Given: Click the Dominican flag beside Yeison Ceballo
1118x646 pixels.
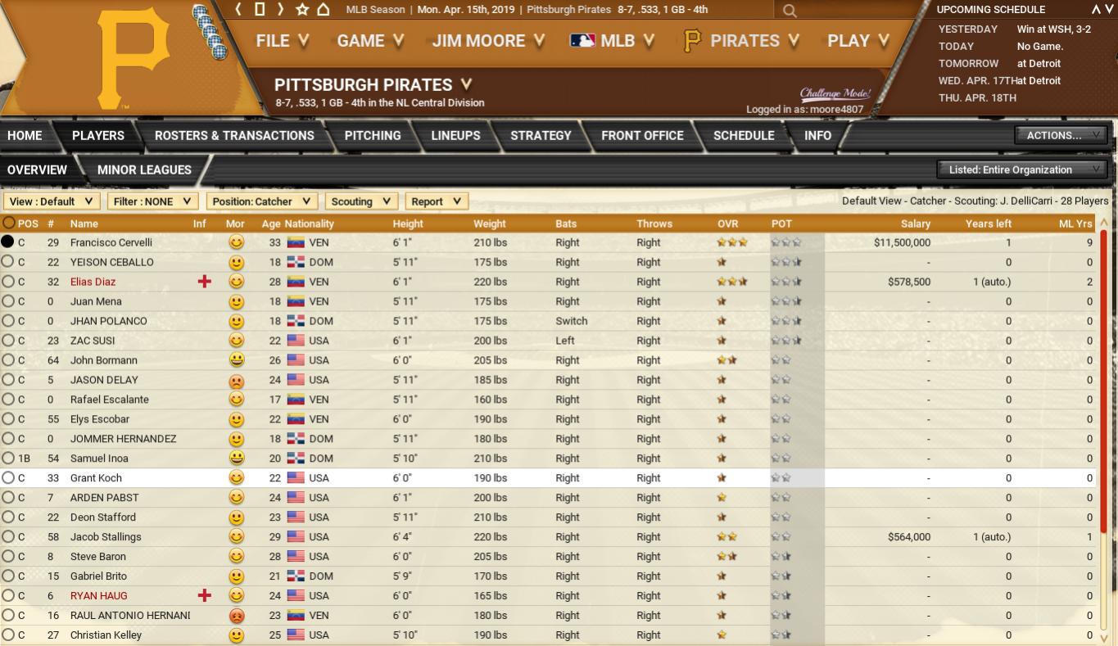Looking at the screenshot, I should click(296, 262).
